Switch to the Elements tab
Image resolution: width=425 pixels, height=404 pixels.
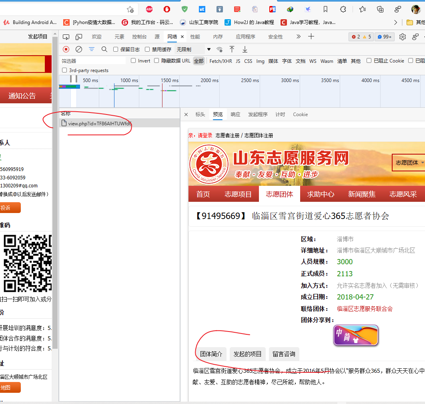119,36
